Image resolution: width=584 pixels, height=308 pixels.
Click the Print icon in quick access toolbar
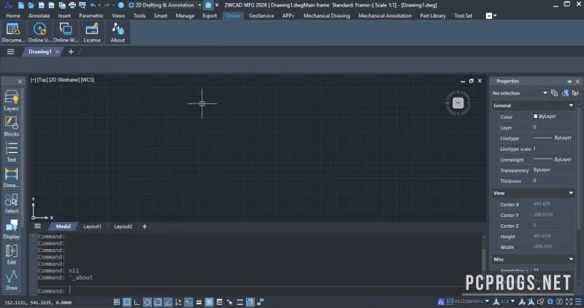(x=72, y=5)
